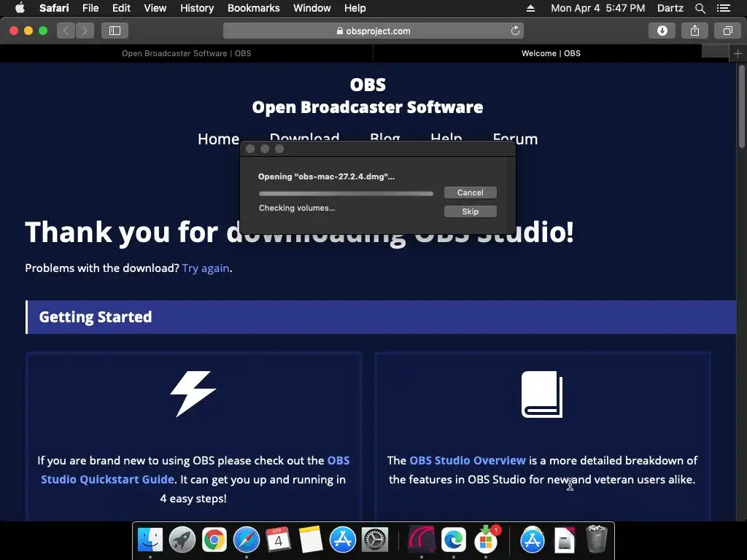747x560 pixels.
Task: Launch Google Chrome from the Dock
Action: pos(214,540)
